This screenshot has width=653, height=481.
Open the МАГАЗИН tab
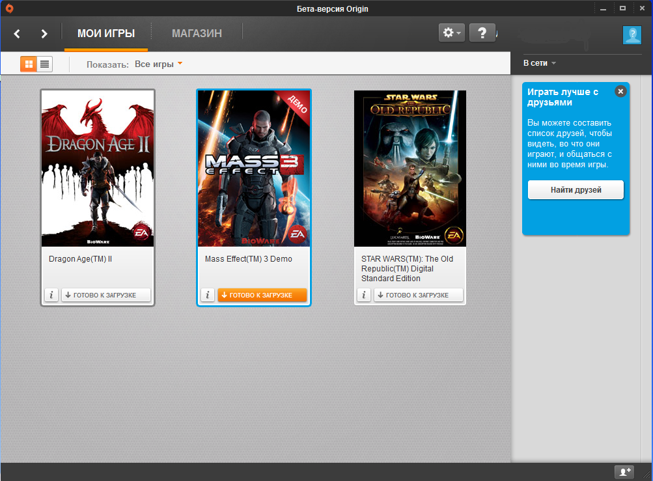197,33
